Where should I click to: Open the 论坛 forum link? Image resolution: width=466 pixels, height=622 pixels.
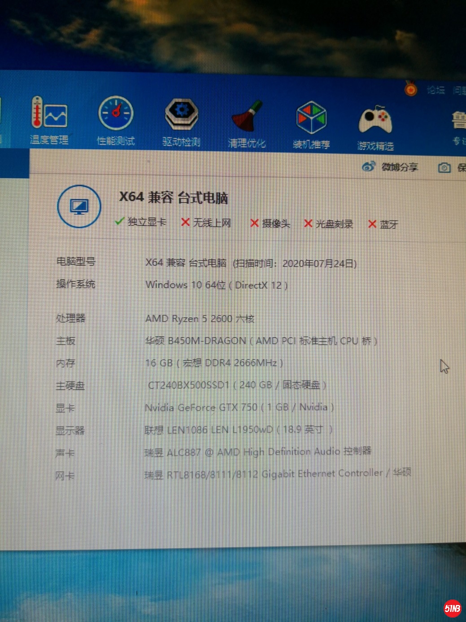click(435, 90)
